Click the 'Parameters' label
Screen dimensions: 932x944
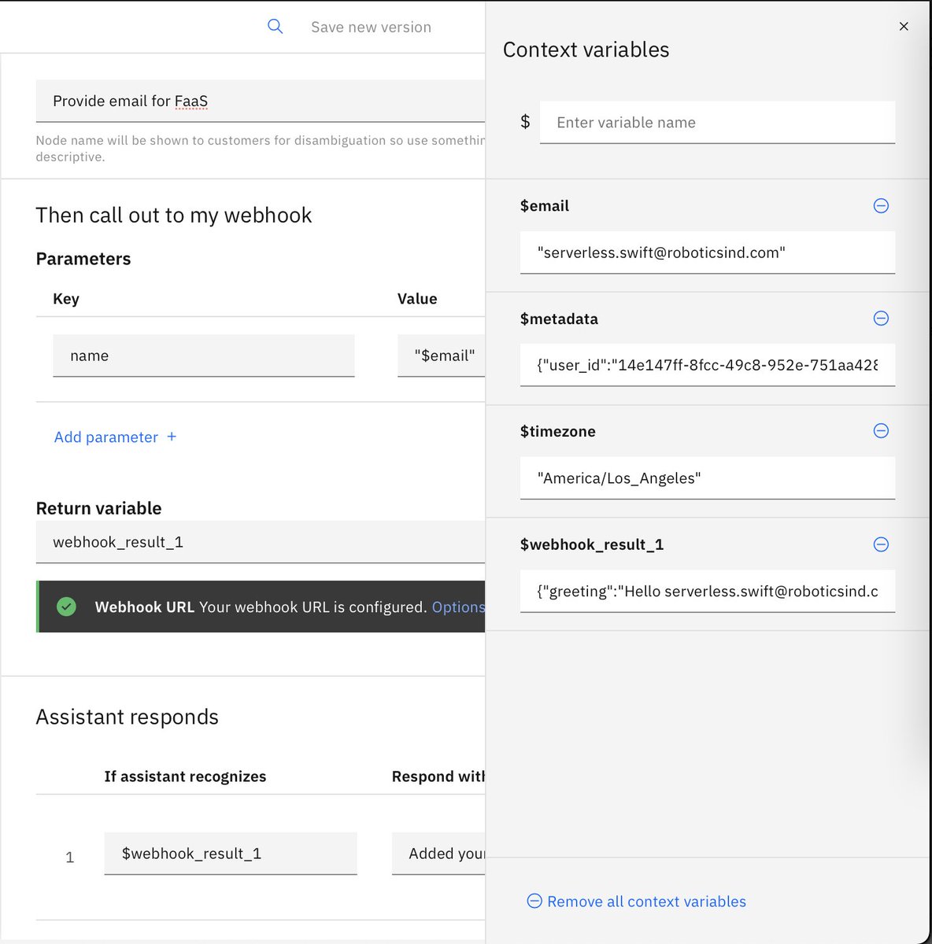pyautogui.click(x=83, y=259)
